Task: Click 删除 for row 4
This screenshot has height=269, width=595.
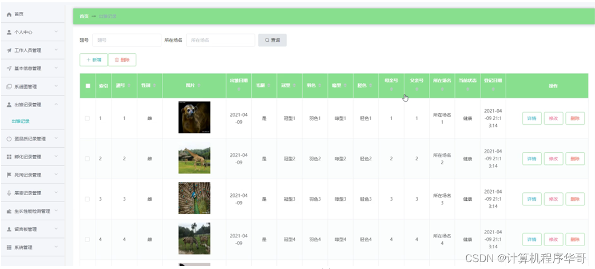Action: point(575,239)
